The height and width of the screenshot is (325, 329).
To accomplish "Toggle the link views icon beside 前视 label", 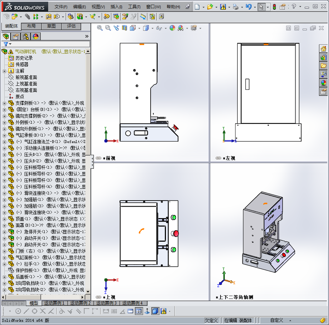I will point(98,158).
